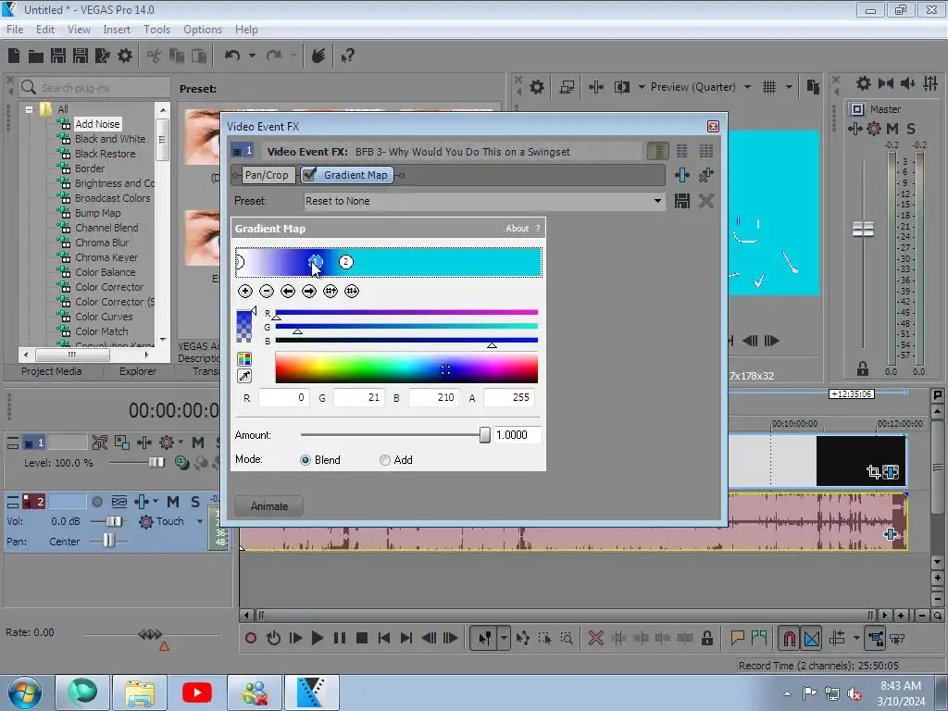
Task: Stop playback in the transport bar
Action: (362, 638)
